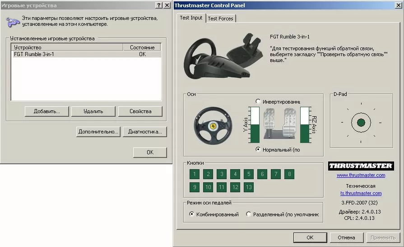This screenshot has height=247, width=404.
Task: Click the Свойства button
Action: coord(140,111)
